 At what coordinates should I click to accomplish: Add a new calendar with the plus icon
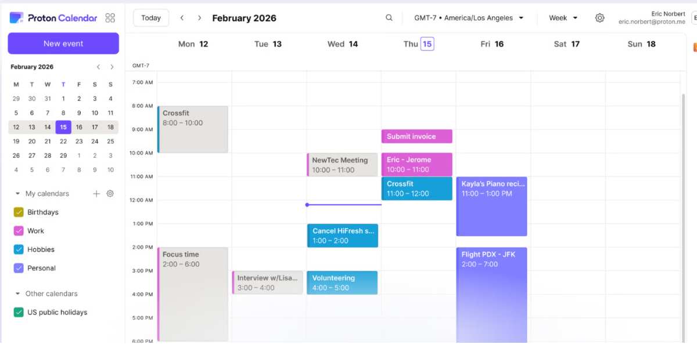(x=96, y=193)
